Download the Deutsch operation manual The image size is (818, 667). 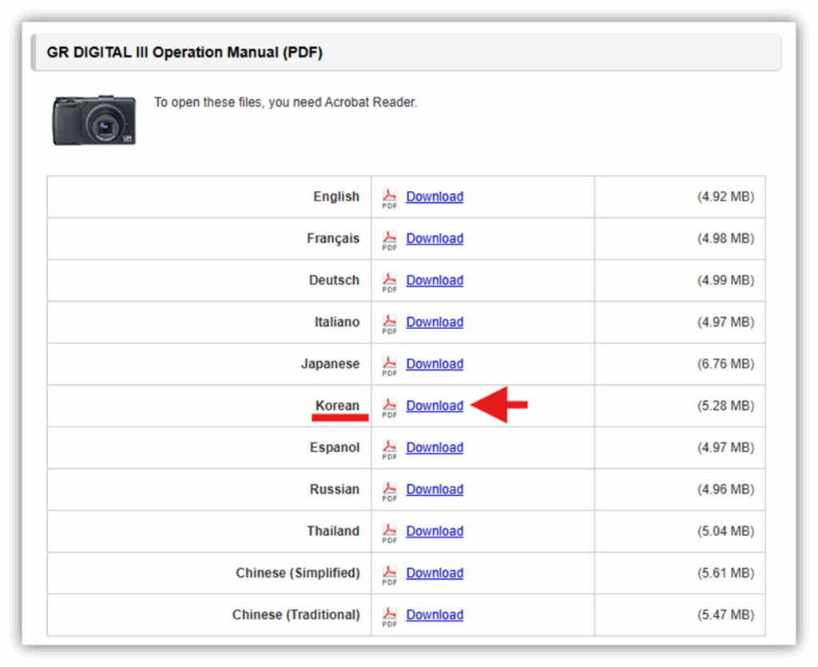435,280
